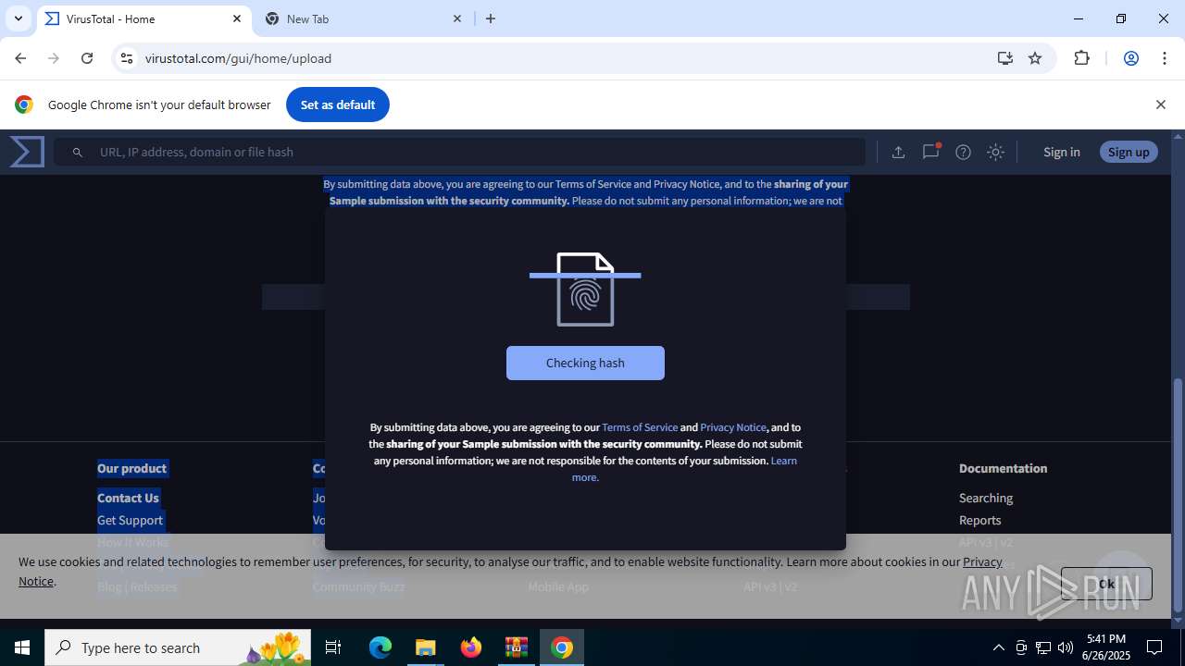Image resolution: width=1185 pixels, height=666 pixels.
Task: Reload the current page
Action: 87,58
